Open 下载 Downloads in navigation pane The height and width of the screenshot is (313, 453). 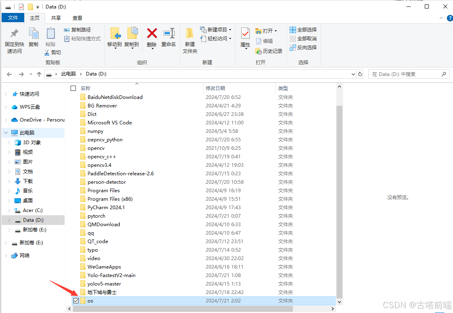pyautogui.click(x=28, y=181)
